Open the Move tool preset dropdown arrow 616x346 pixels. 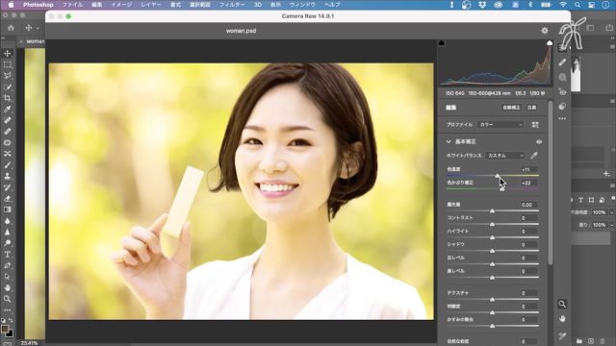(x=38, y=28)
